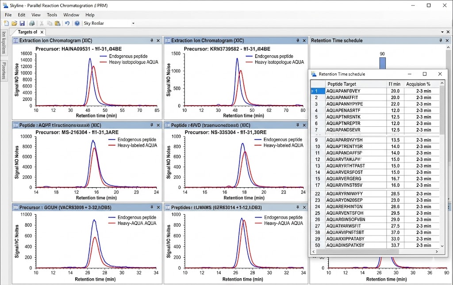453x285 pixels.
Task: Close the NS-335304 precursor panel
Action: (304, 125)
